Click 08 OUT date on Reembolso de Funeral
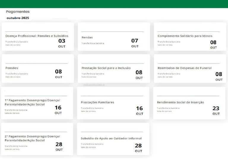 219,76
